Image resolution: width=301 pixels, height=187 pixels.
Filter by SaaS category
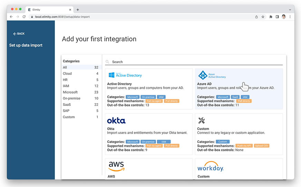point(81,105)
